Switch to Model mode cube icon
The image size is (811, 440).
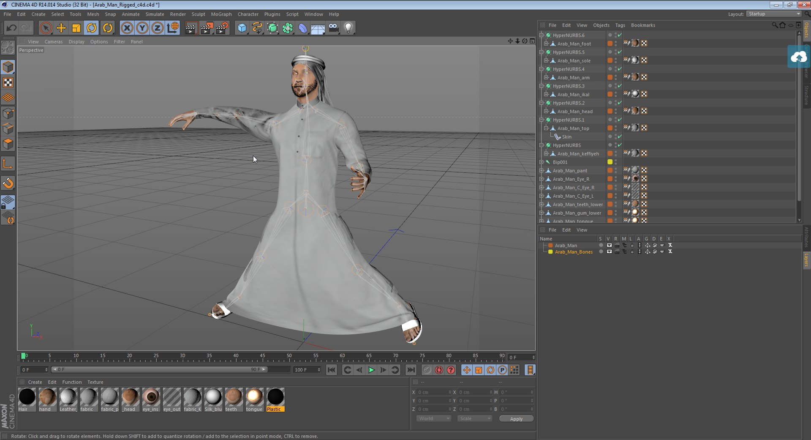pyautogui.click(x=8, y=67)
